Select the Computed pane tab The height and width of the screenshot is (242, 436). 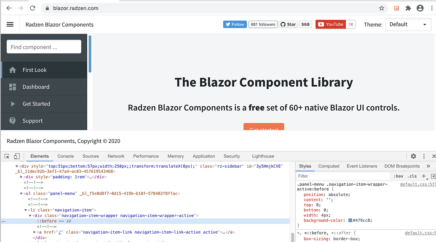click(x=329, y=166)
